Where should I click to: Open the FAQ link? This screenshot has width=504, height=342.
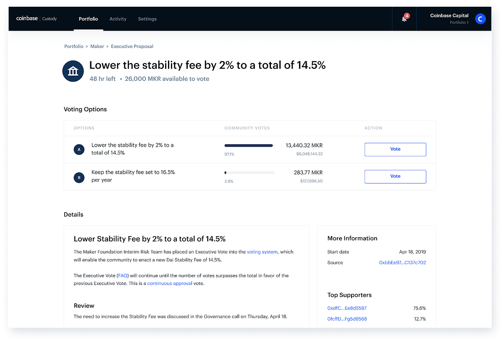coord(122,276)
